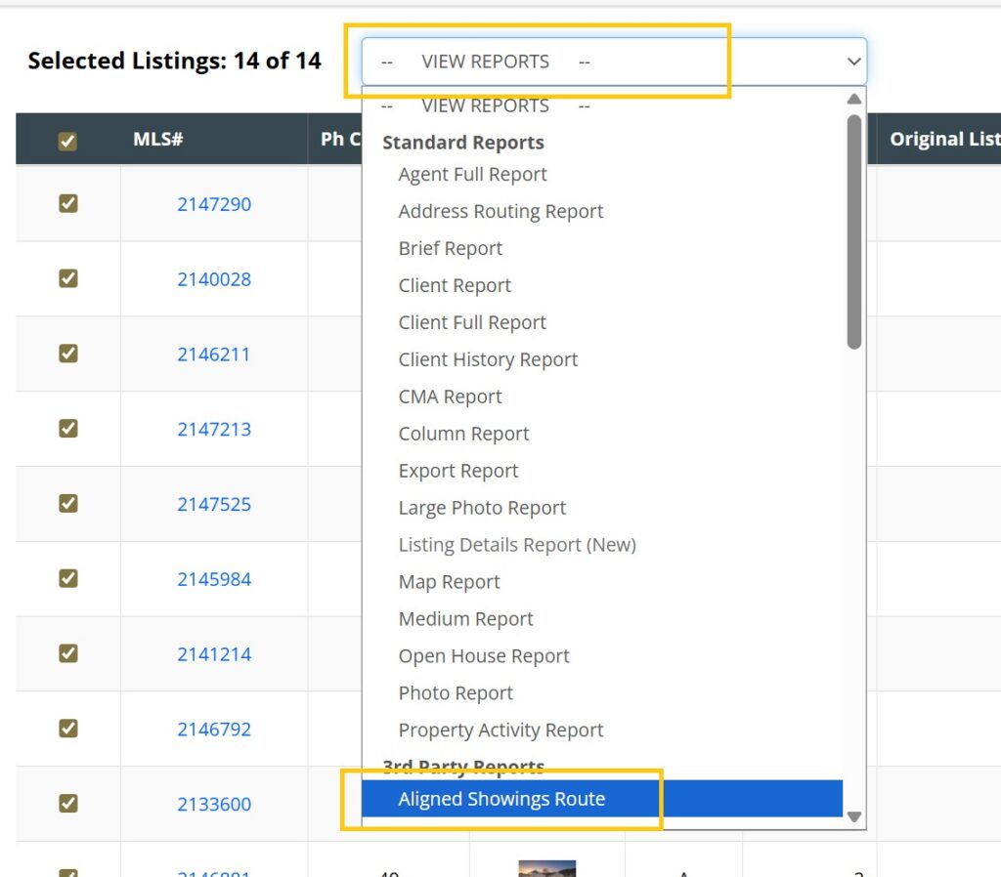Click scroll down arrow in reports list
Viewport: 1001px width, 877px height.
click(854, 816)
